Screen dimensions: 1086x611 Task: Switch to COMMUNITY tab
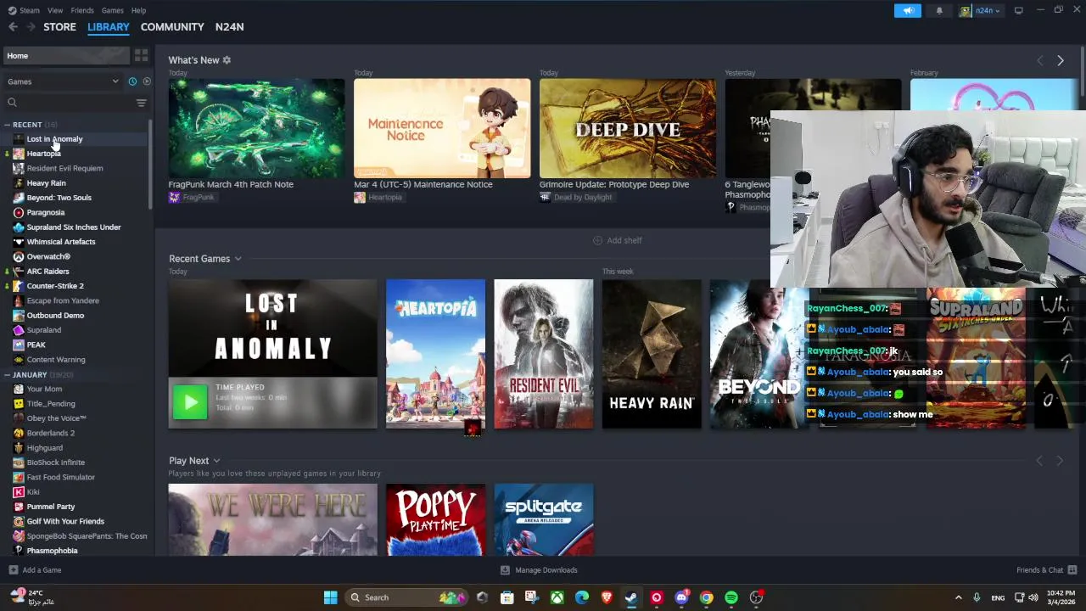point(172,27)
